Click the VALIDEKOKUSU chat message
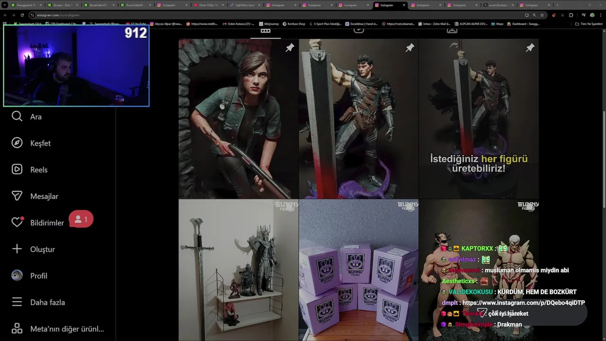Screen dimensions: 606x341 point(509,292)
